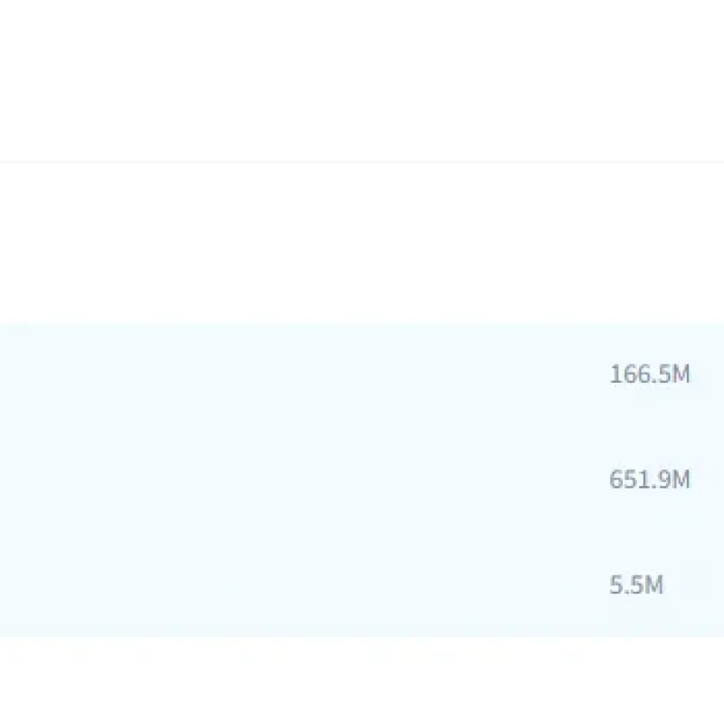Select the highlighted row showing 166.5M
Image resolution: width=724 pixels, height=724 pixels.
click(x=362, y=374)
